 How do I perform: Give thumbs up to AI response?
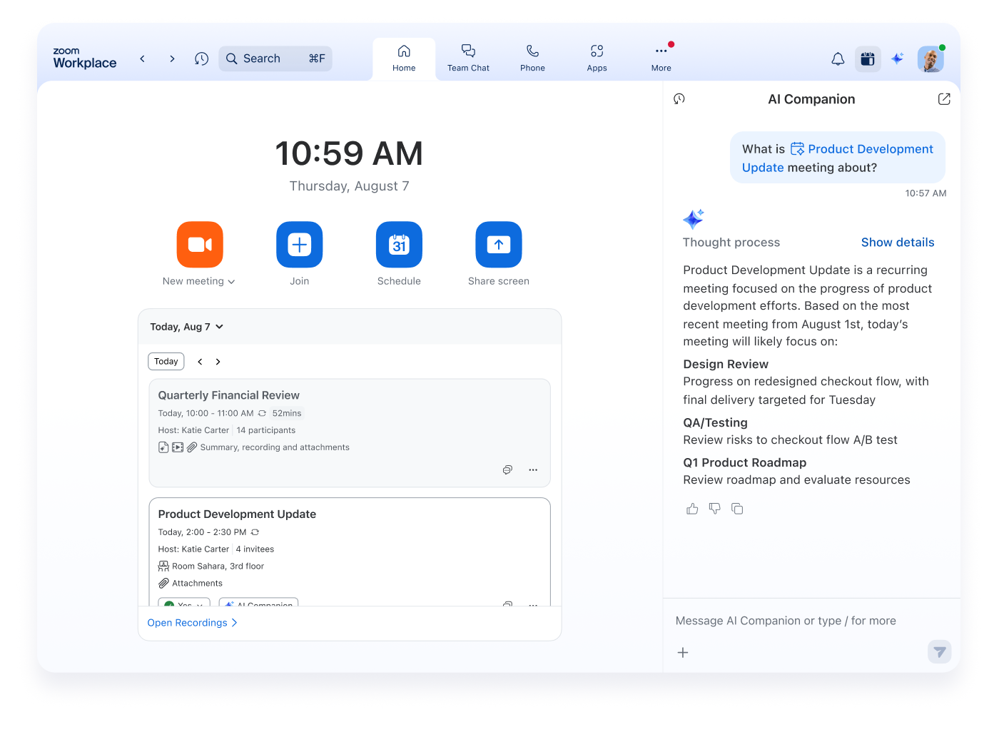point(692,509)
